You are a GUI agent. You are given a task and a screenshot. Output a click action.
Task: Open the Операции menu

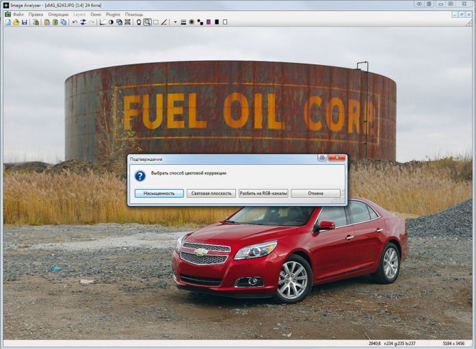[58, 14]
